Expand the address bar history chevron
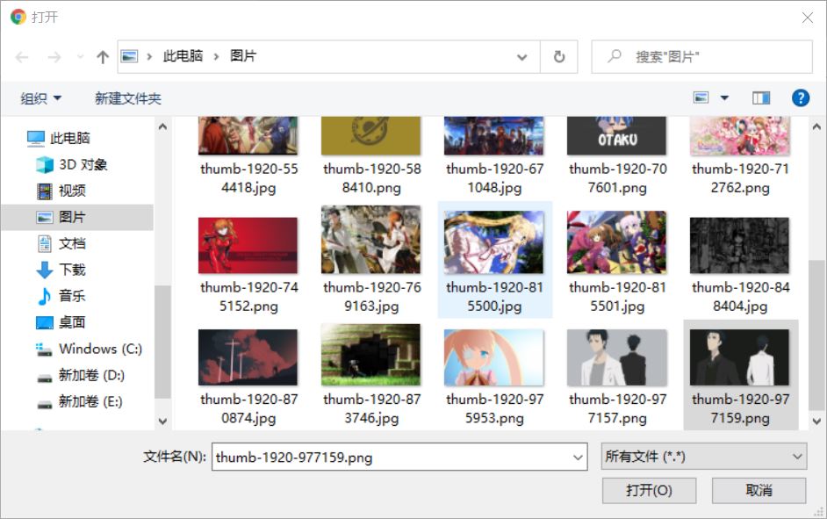827x519 pixels. click(521, 57)
